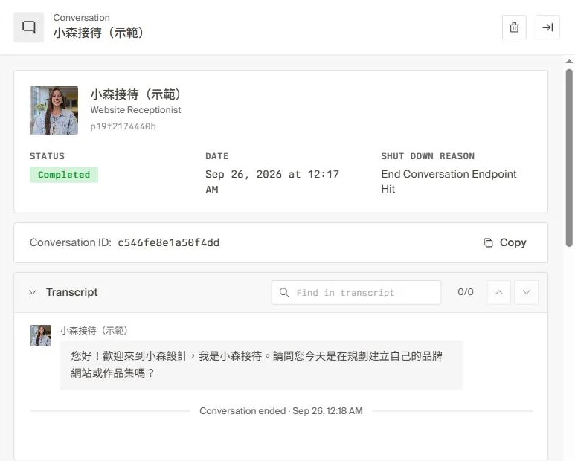Focus the Find in transcript field
Screen dimensions: 575x461
(x=356, y=292)
